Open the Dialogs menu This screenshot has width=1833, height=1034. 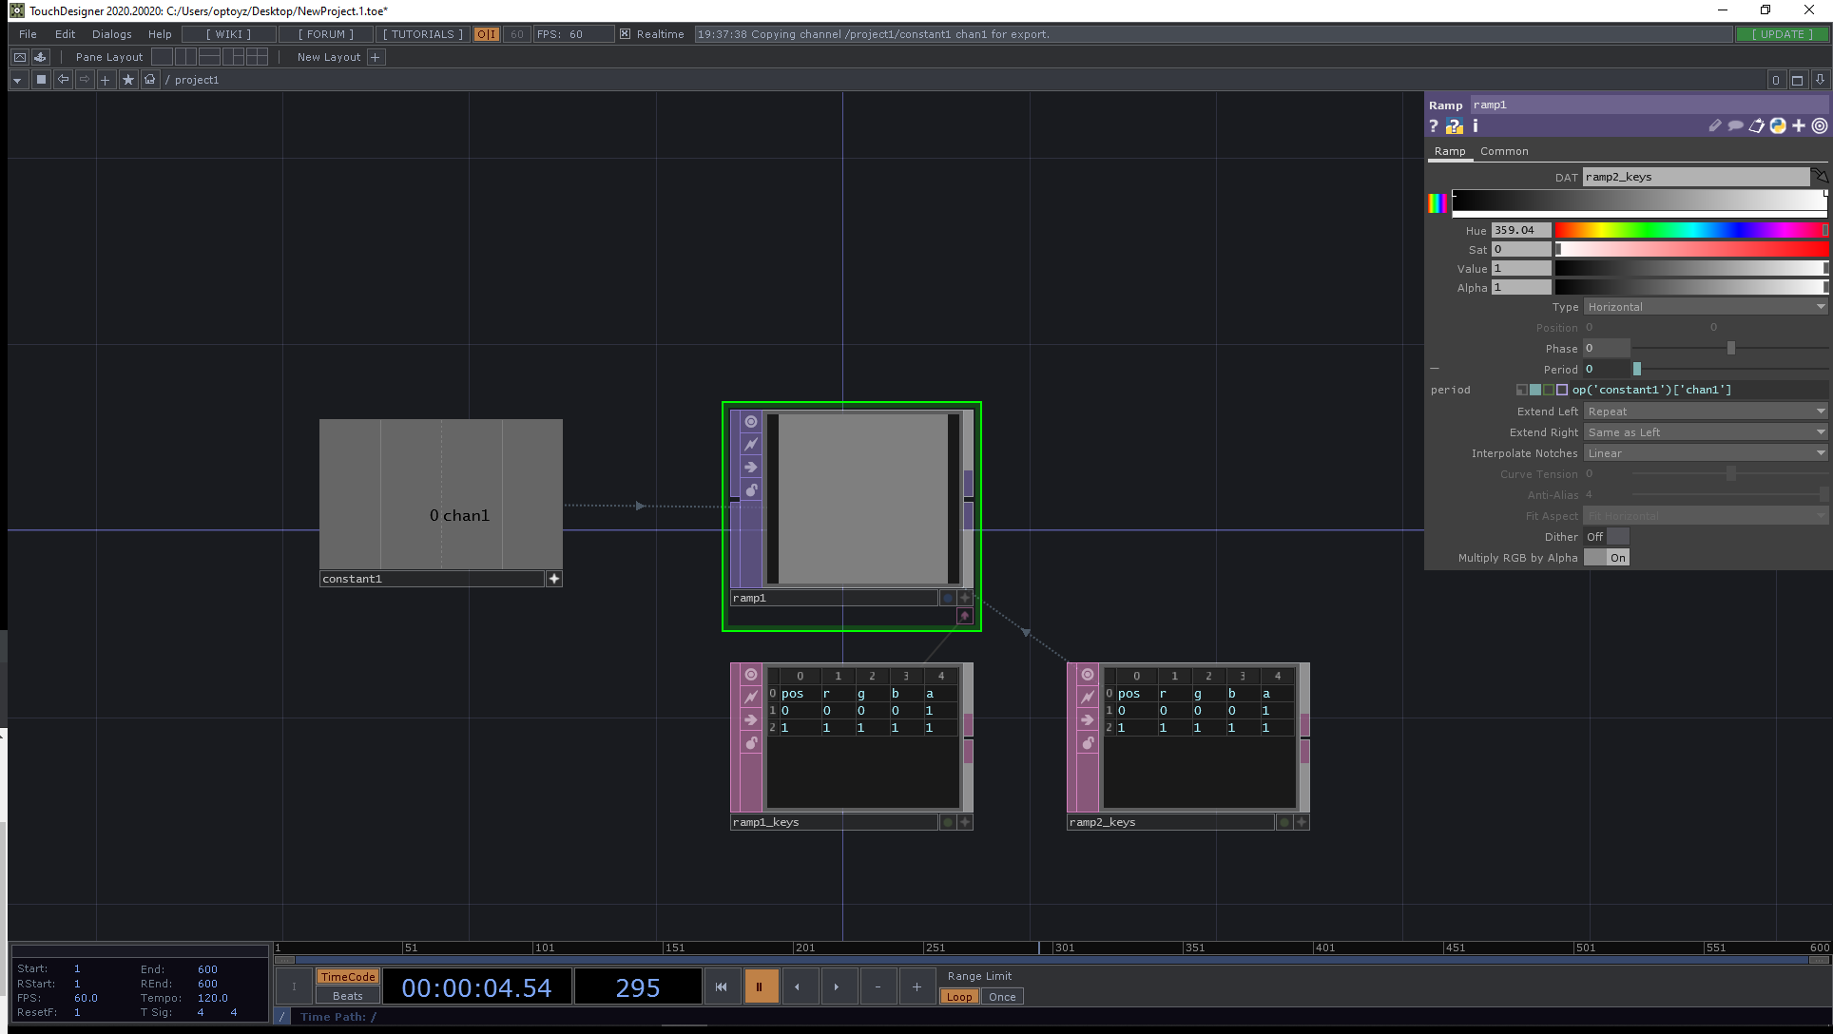tap(111, 34)
